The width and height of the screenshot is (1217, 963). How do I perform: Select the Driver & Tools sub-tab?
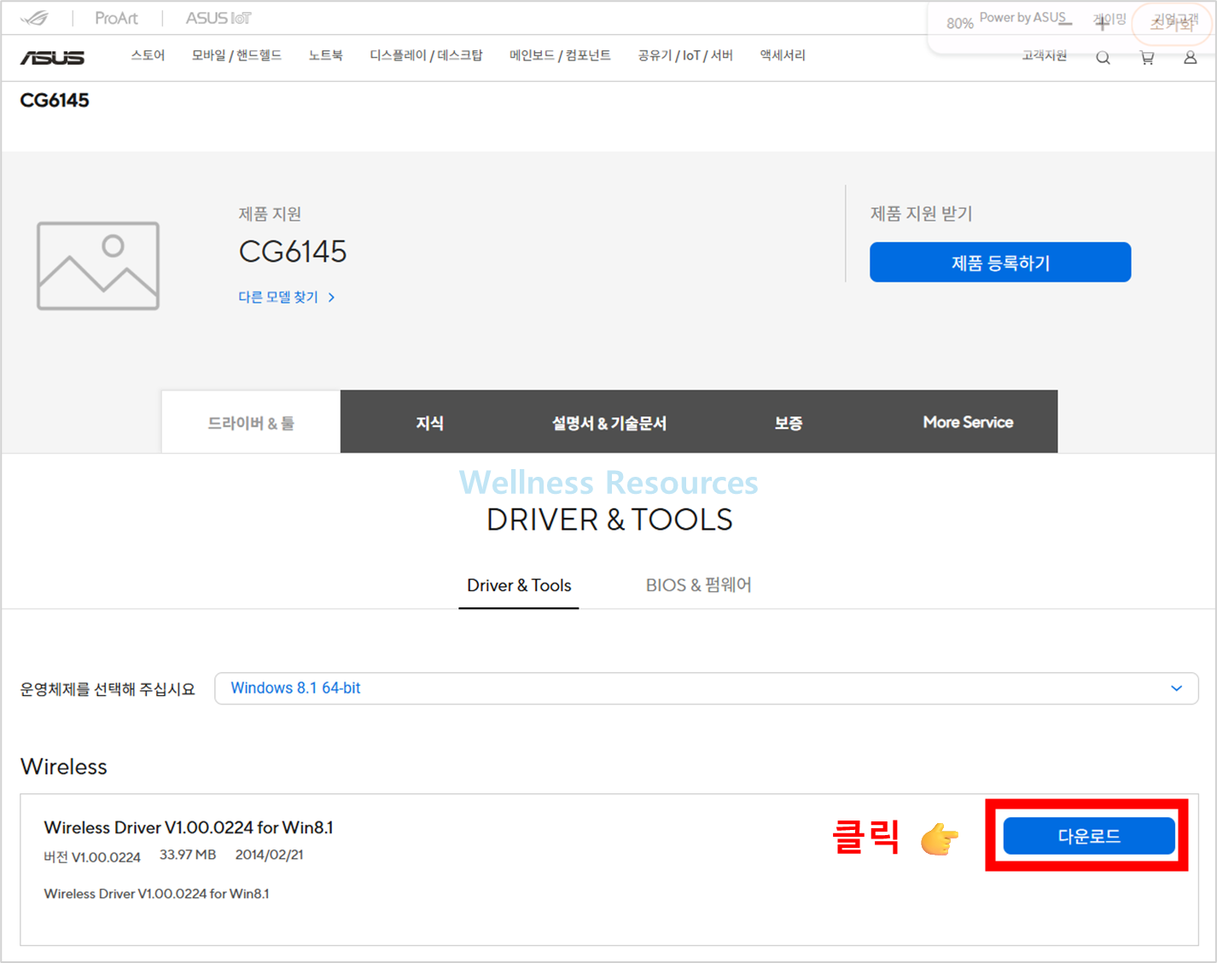pos(519,585)
